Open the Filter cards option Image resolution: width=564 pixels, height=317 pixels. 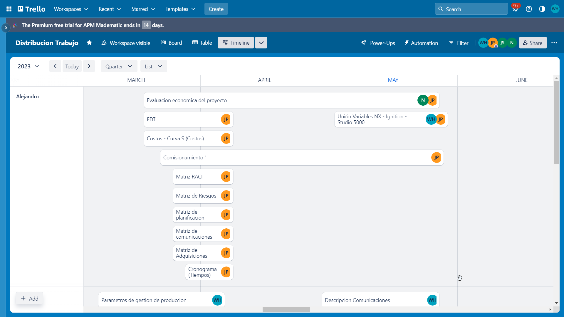[x=459, y=43]
